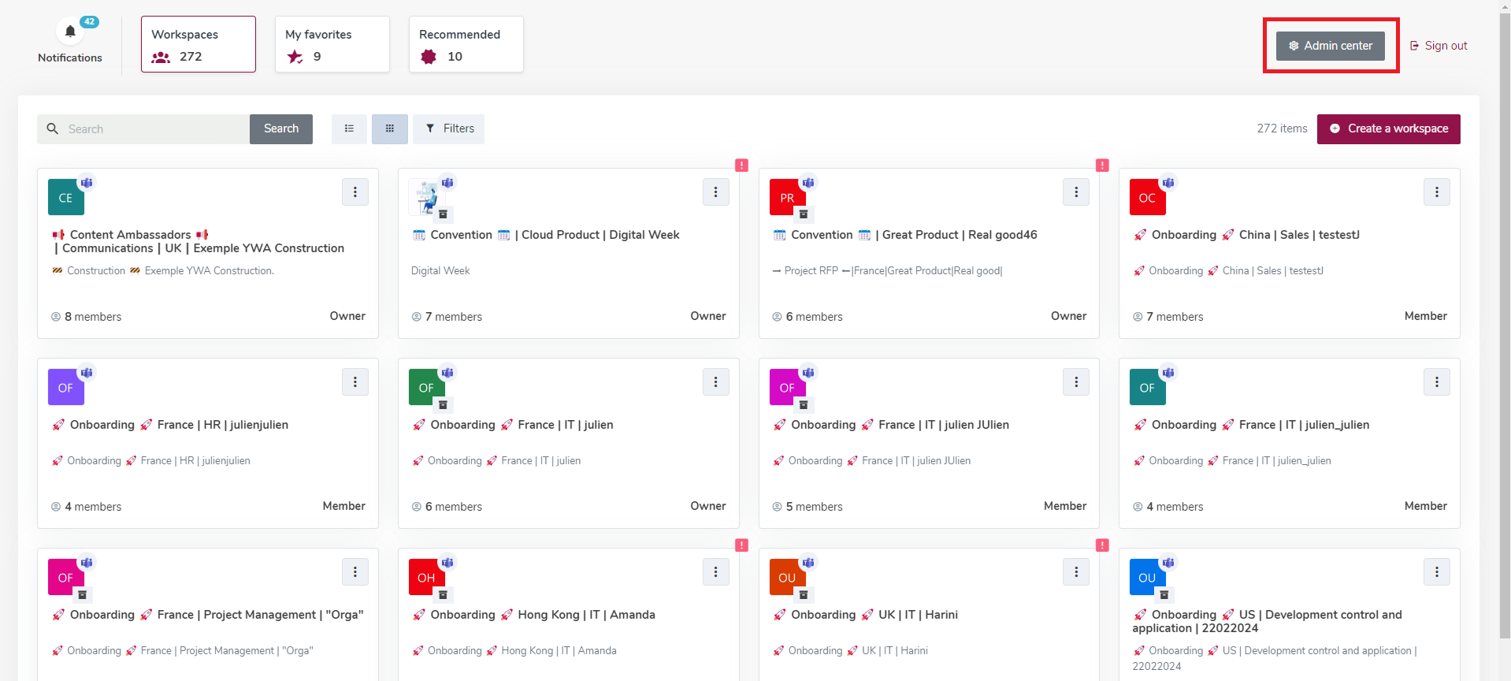Screen dimensions: 1511x681
Task: Click the magenta OF avatar of julien JUlien workspace
Action: (788, 387)
